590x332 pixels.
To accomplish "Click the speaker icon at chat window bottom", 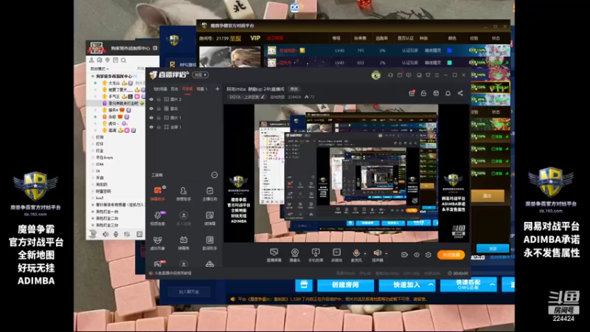I will (105, 234).
